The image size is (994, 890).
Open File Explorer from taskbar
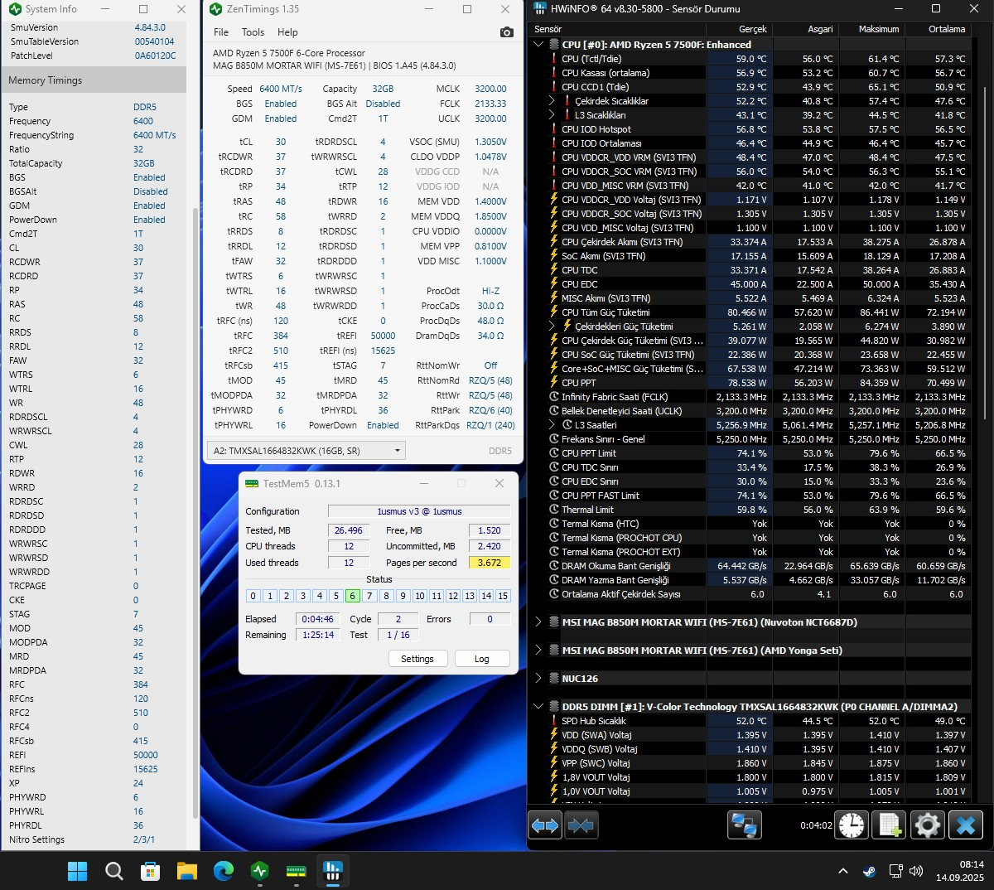186,871
